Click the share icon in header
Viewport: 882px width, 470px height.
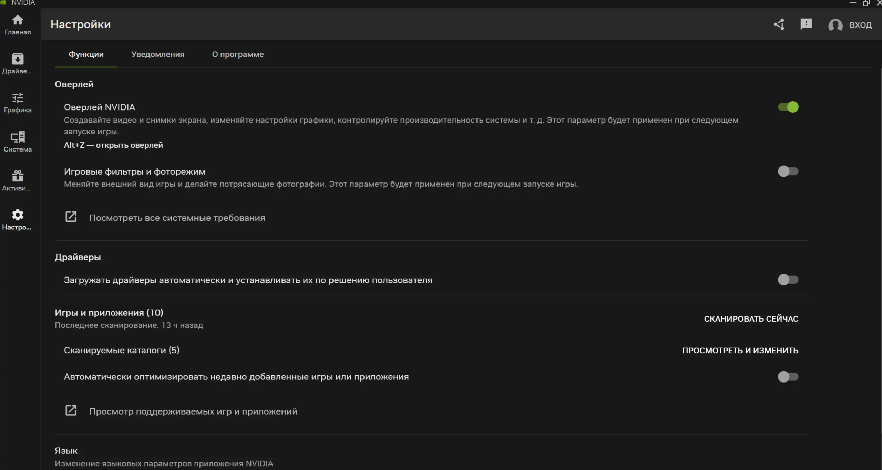[x=779, y=25]
